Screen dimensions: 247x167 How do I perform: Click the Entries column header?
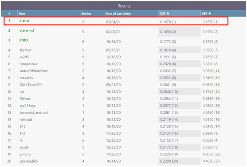(86, 14)
